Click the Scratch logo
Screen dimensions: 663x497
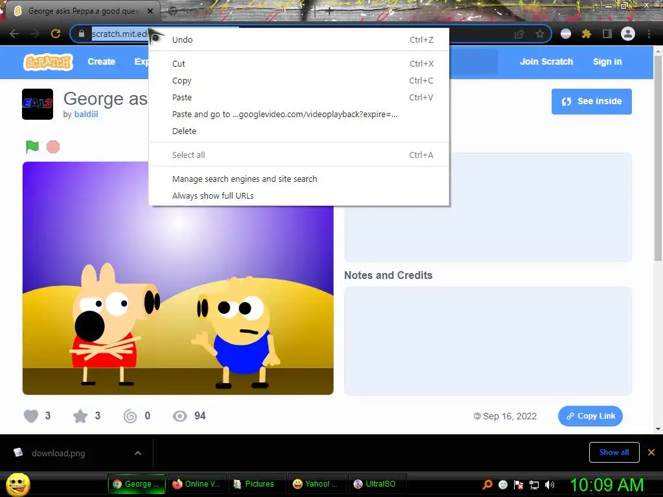[48, 62]
